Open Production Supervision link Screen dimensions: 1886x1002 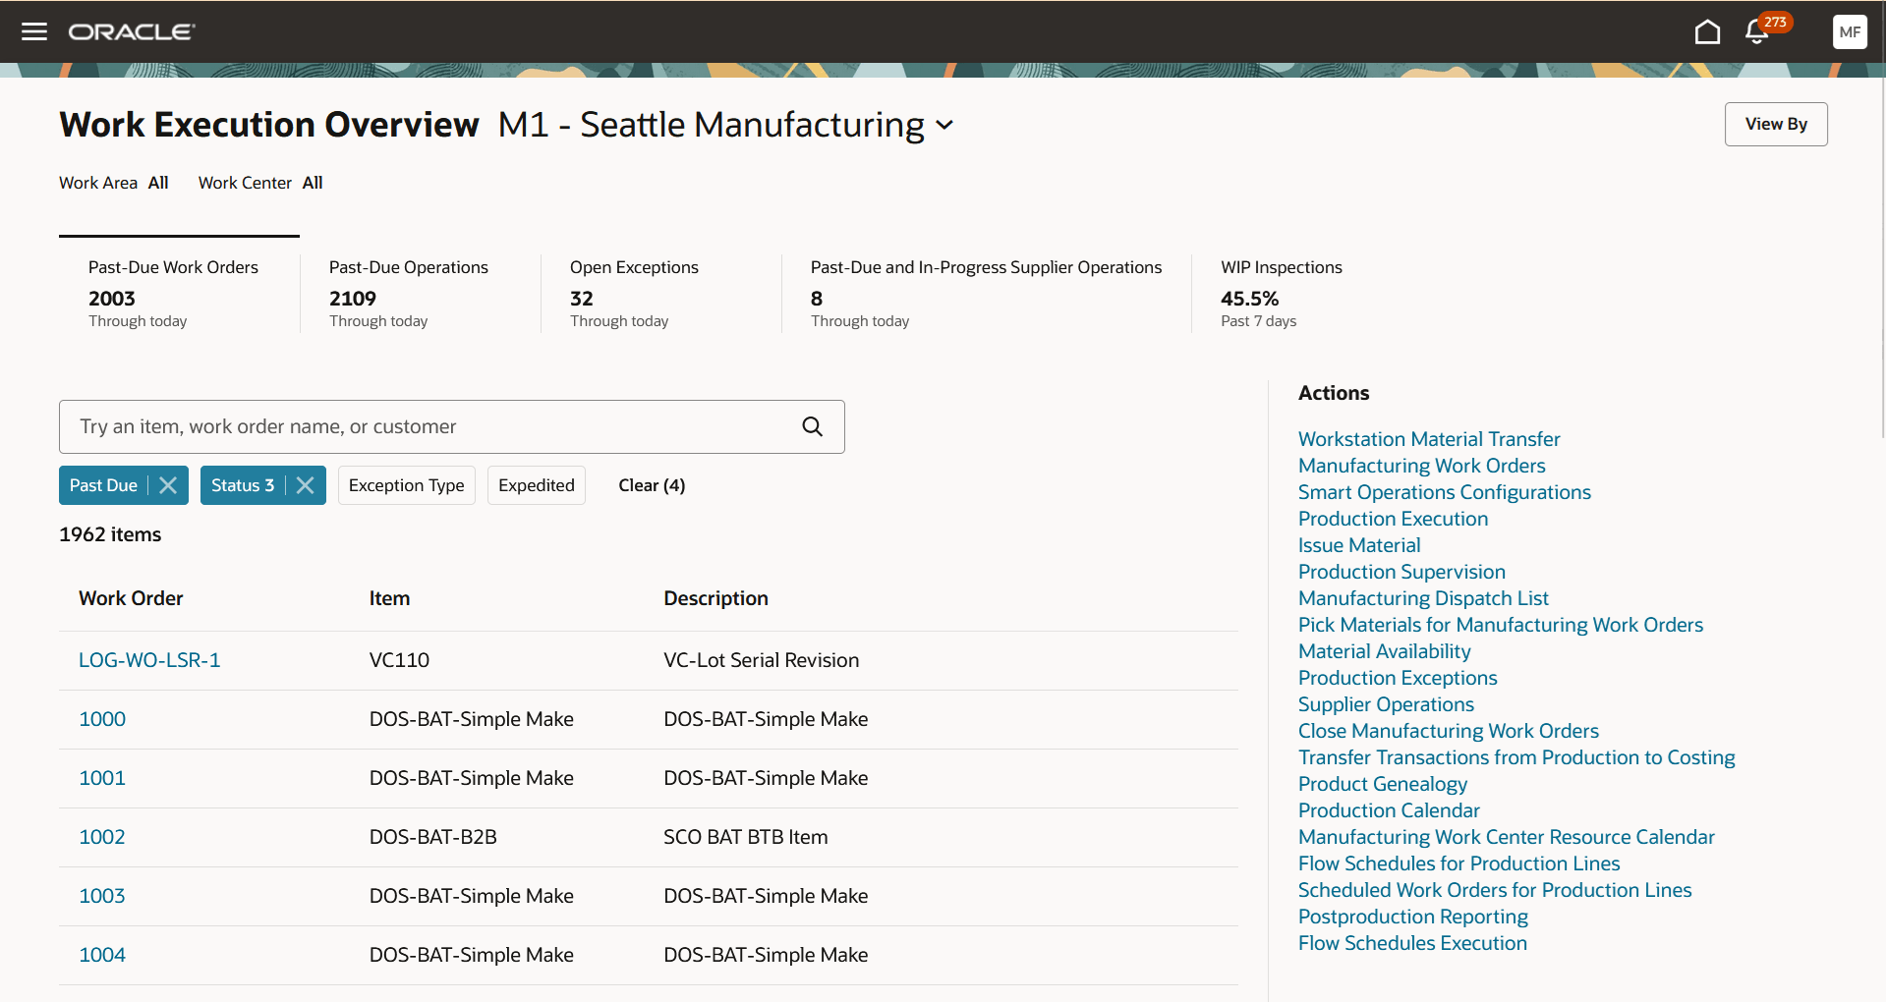(x=1401, y=572)
